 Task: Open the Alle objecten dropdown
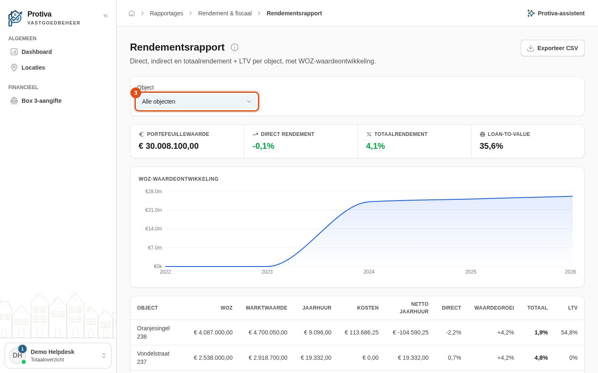(x=197, y=102)
